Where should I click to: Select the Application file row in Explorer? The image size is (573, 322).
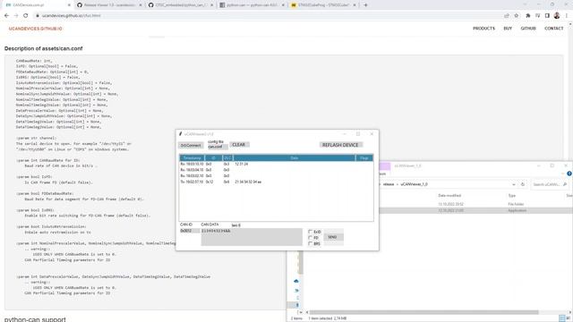pos(475,211)
